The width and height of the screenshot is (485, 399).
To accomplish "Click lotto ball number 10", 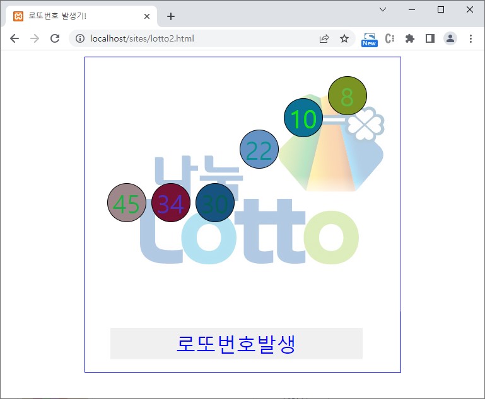I will (x=303, y=118).
